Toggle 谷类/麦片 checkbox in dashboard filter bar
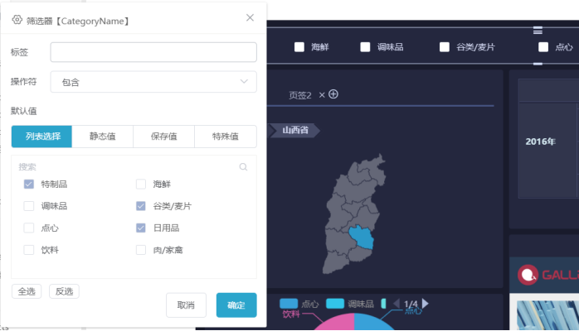The image size is (579, 331). 445,47
